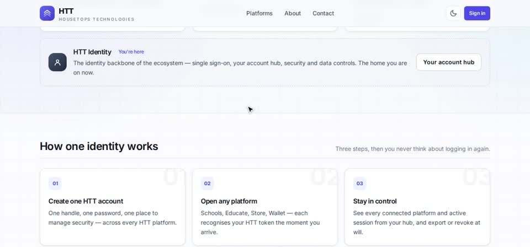Click the identity backbone description text
This screenshot has width=530, height=247.
tap(240, 68)
